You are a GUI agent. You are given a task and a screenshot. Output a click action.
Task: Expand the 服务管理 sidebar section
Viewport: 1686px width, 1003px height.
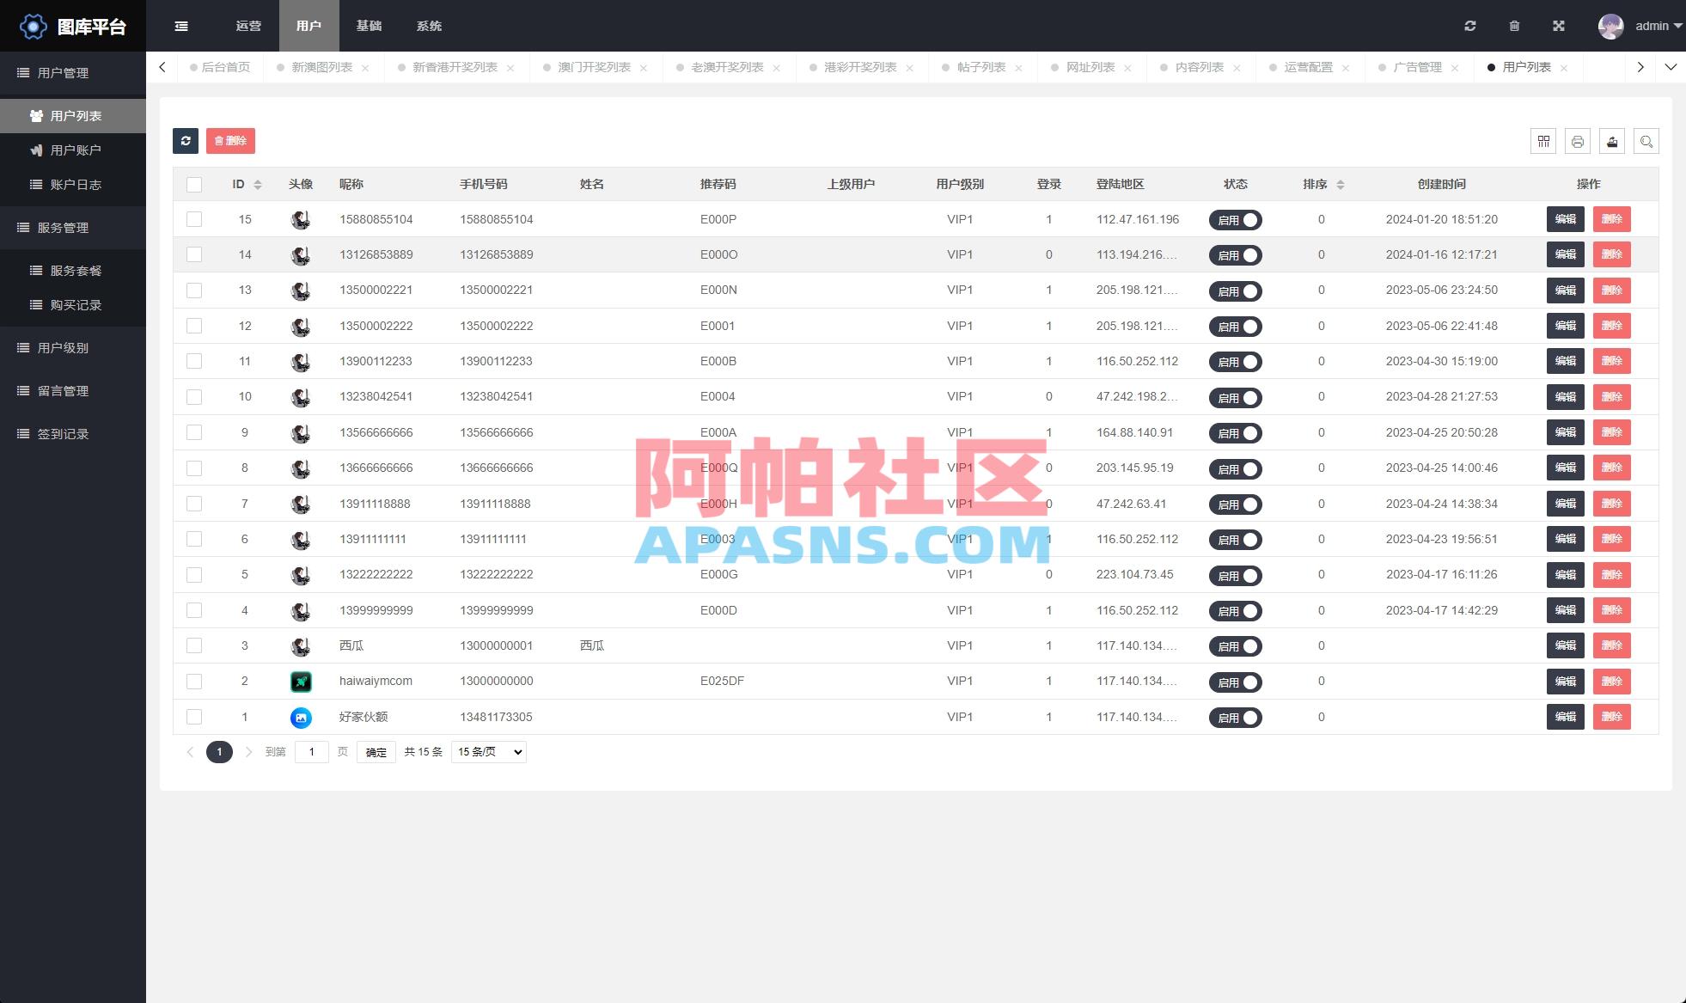(61, 227)
